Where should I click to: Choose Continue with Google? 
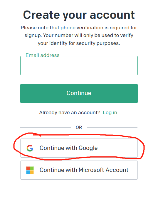pos(79,148)
